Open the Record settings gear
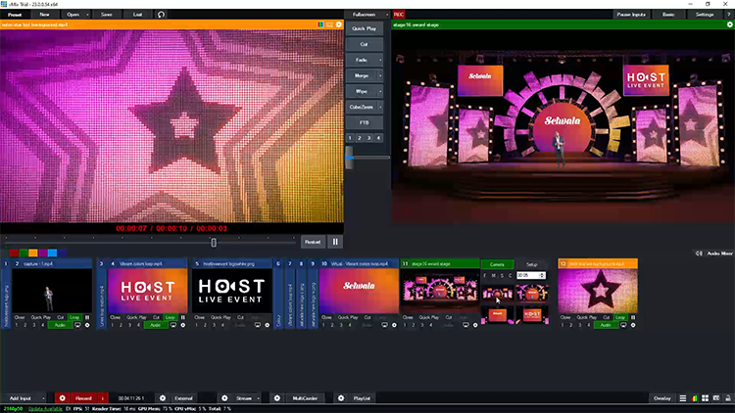Image resolution: width=735 pixels, height=413 pixels. pos(61,398)
